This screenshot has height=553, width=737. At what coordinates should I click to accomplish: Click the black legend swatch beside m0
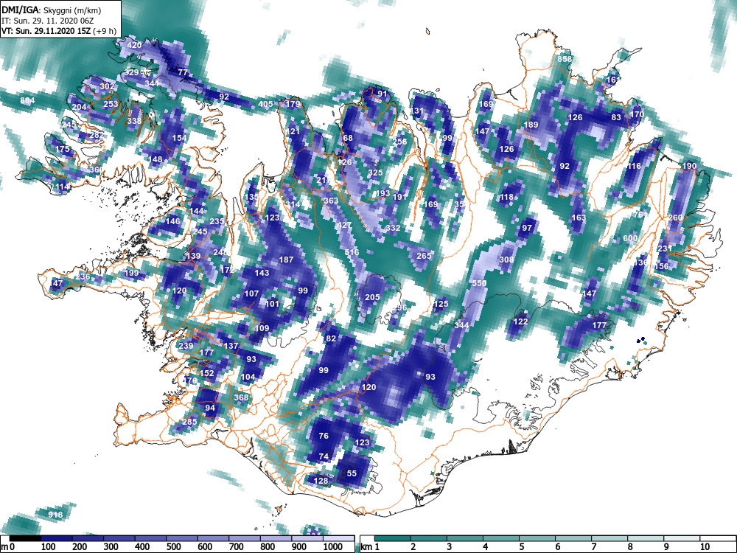pos(25,538)
